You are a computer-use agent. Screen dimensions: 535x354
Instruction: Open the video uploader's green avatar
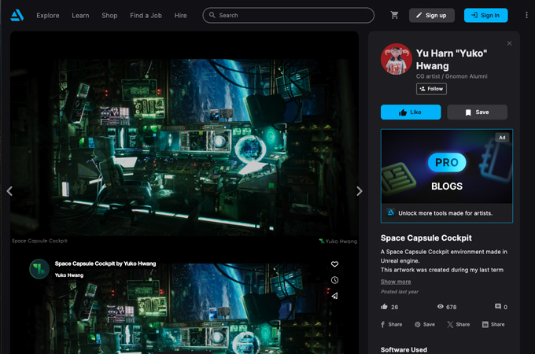click(39, 269)
